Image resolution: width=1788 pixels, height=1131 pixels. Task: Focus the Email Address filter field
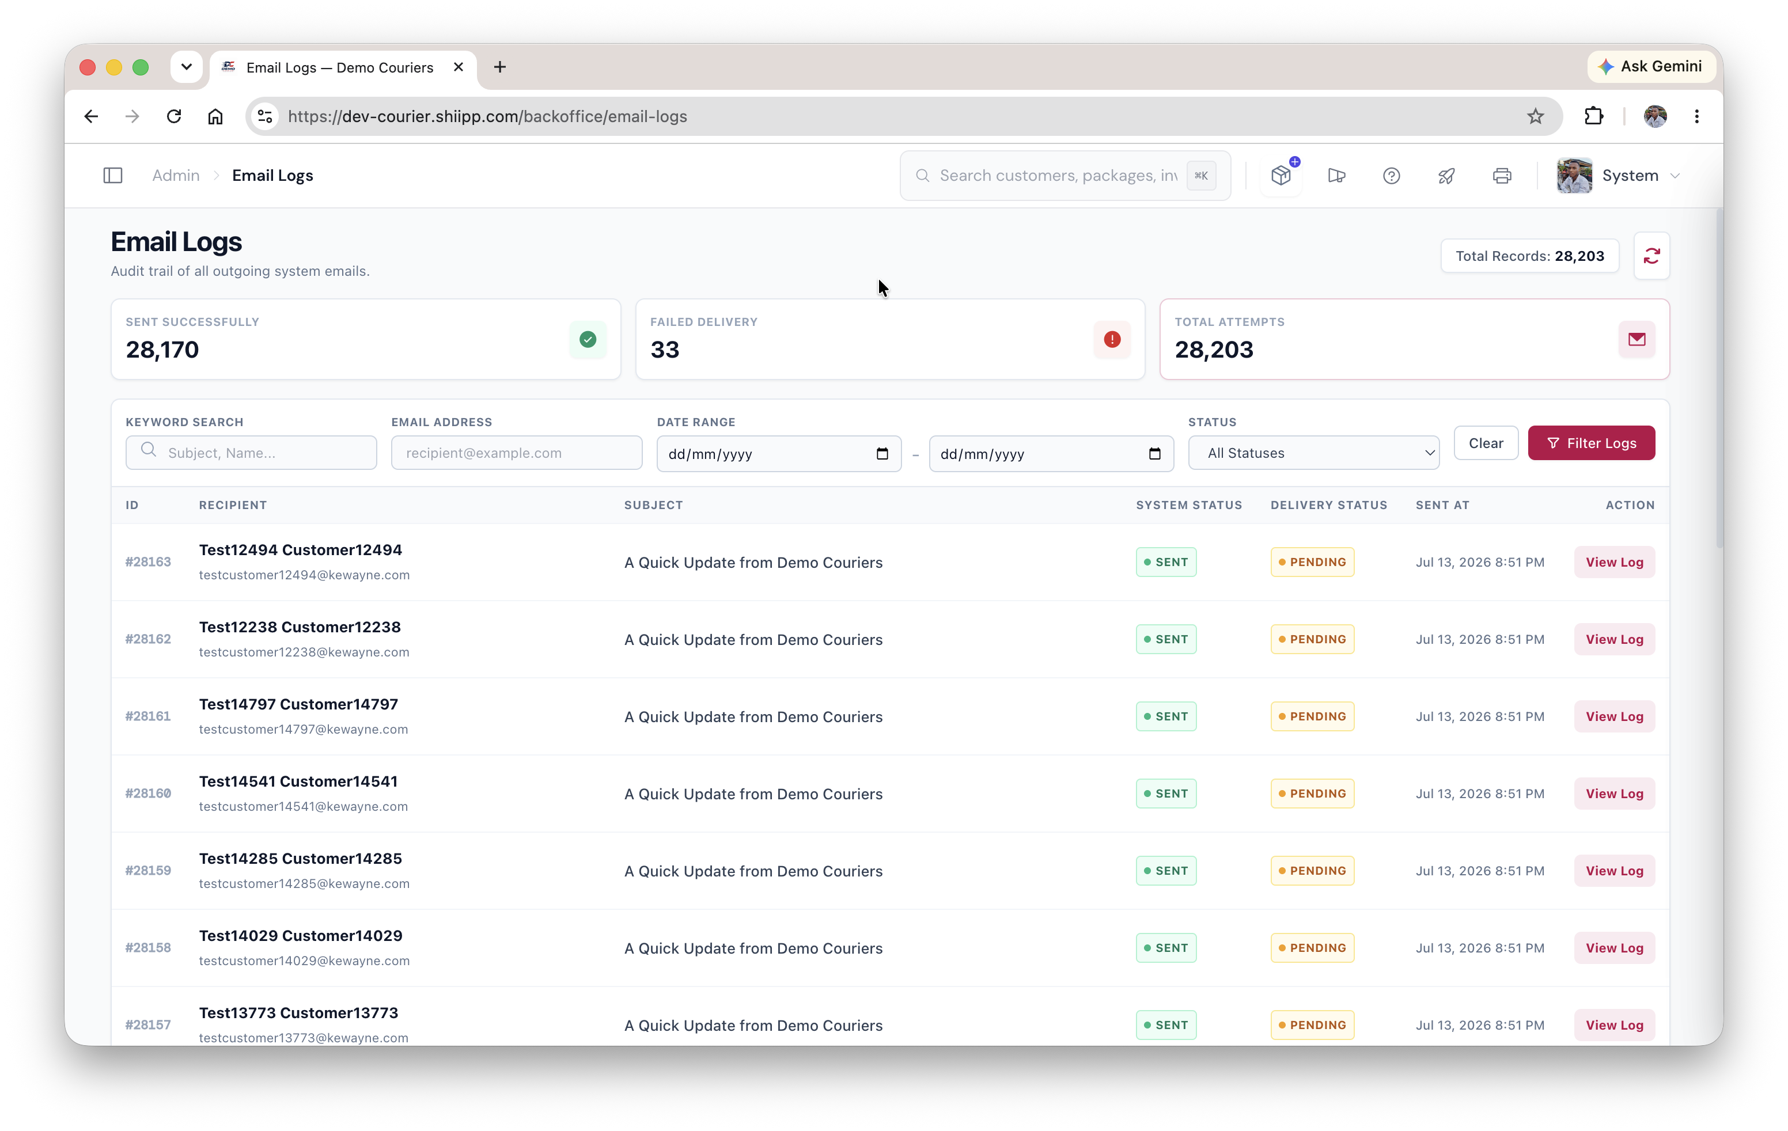[517, 453]
